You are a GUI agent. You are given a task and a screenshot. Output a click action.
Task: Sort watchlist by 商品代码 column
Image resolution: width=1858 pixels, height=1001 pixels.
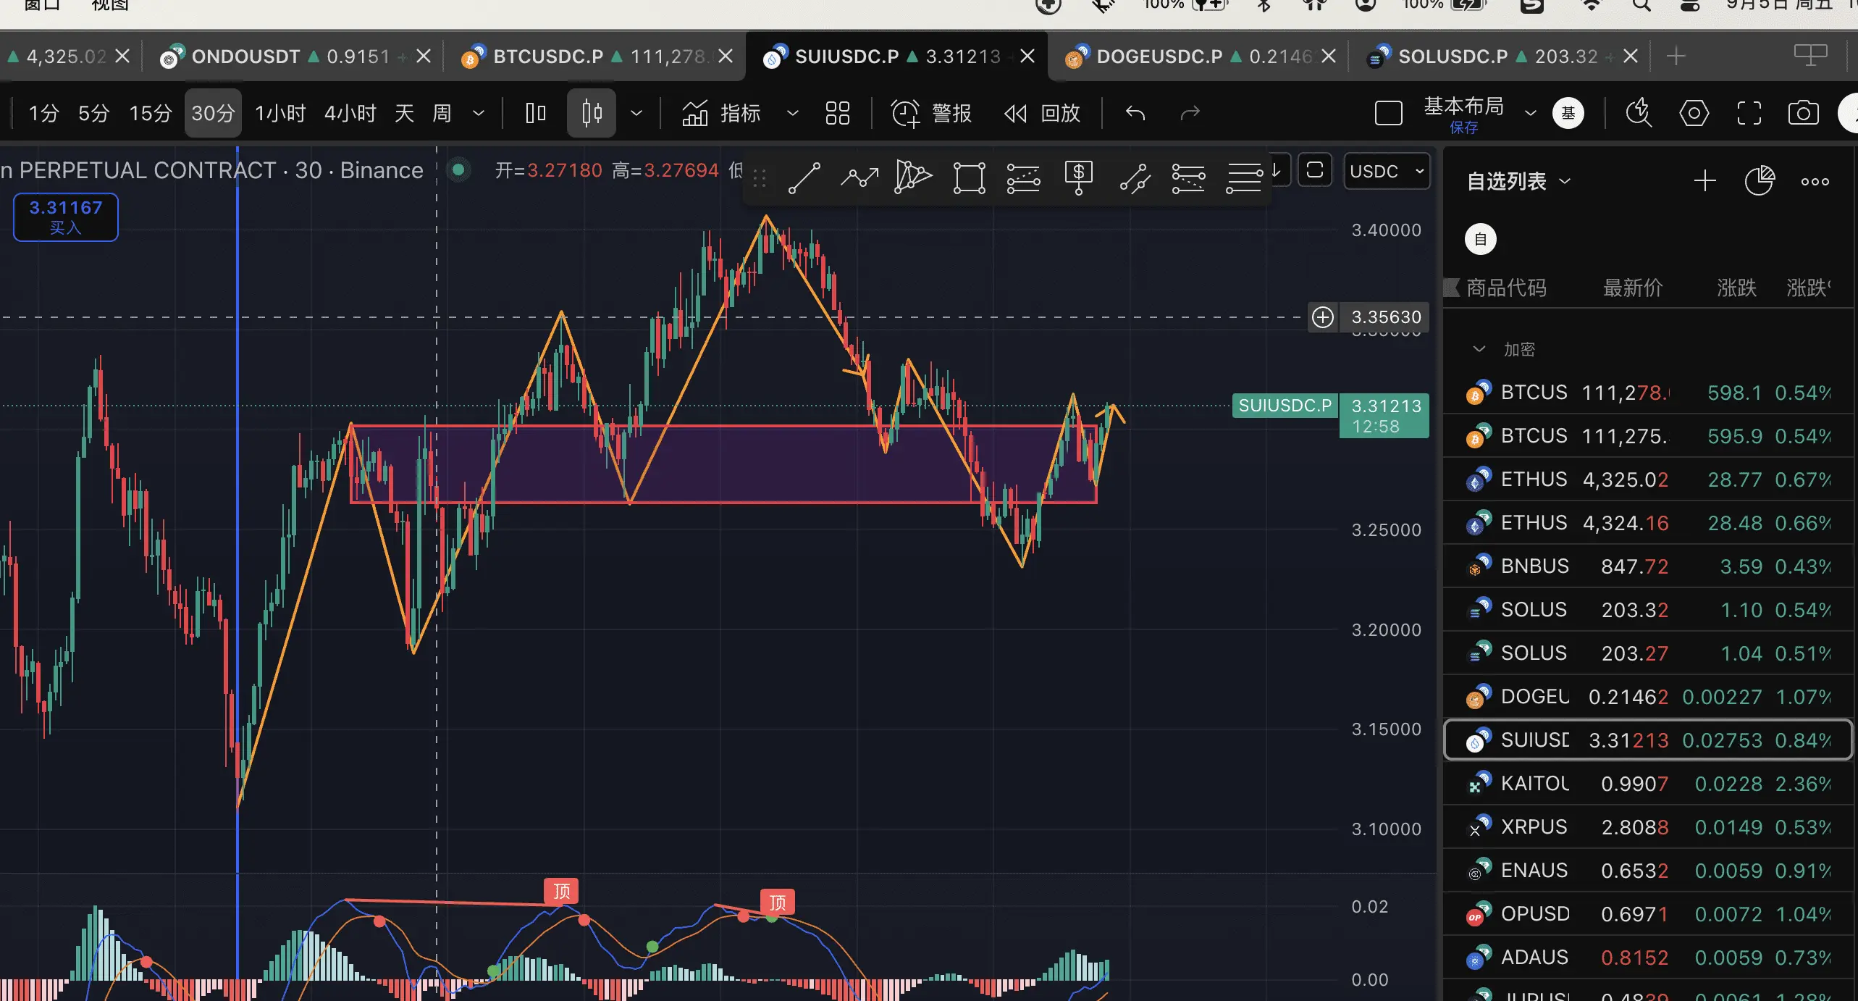pyautogui.click(x=1506, y=288)
